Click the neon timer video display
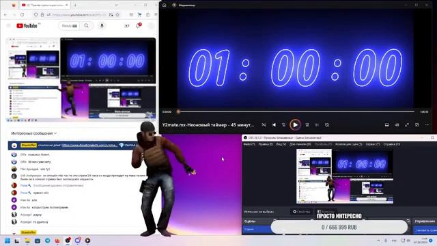 click(296, 59)
